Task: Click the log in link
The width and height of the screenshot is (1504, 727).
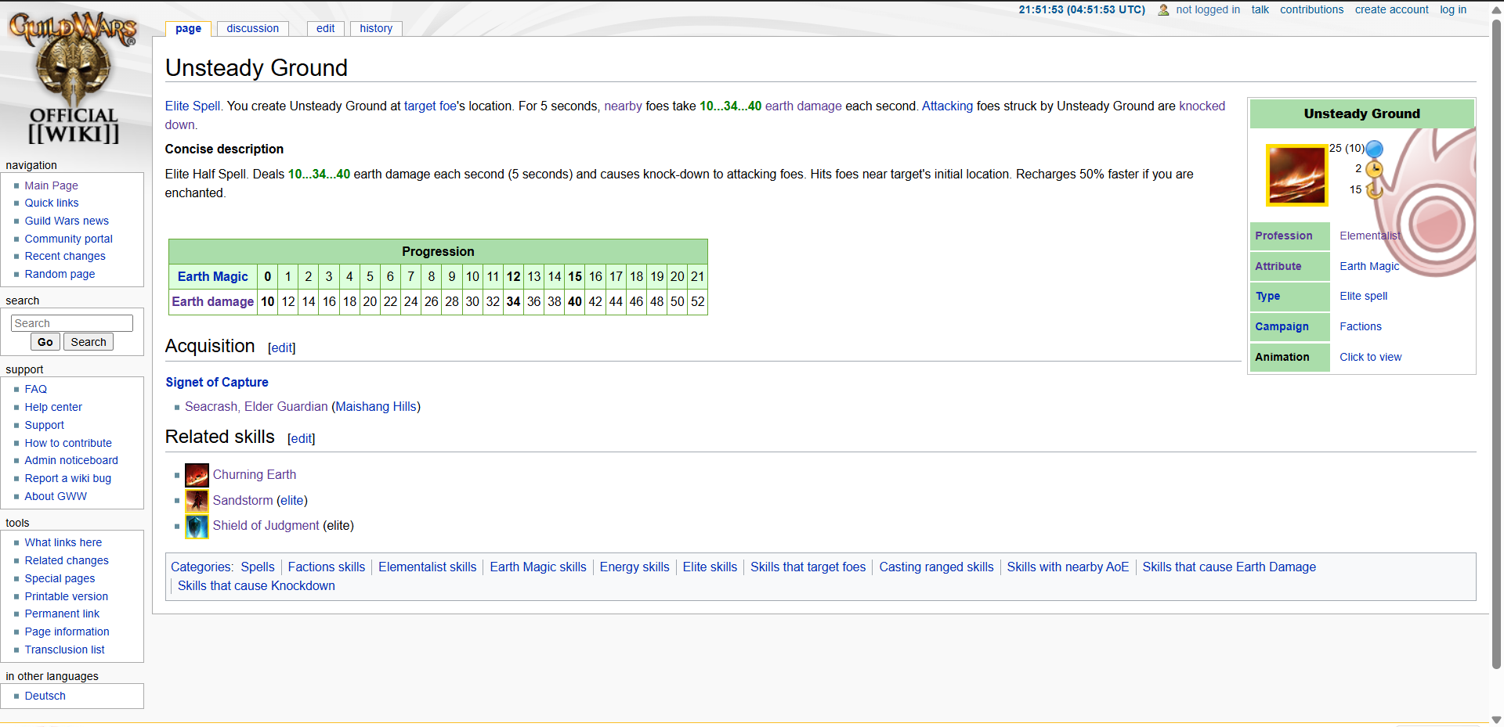Action: pos(1453,9)
